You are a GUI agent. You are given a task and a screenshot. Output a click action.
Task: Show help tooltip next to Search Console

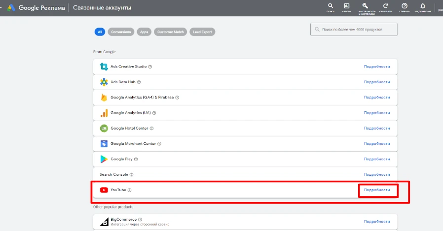[x=131, y=174]
